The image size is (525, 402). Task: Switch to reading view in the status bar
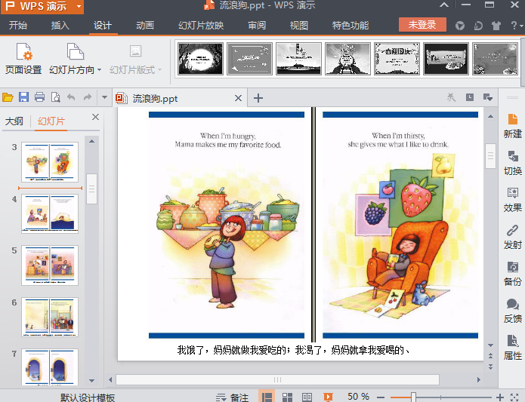point(307,397)
